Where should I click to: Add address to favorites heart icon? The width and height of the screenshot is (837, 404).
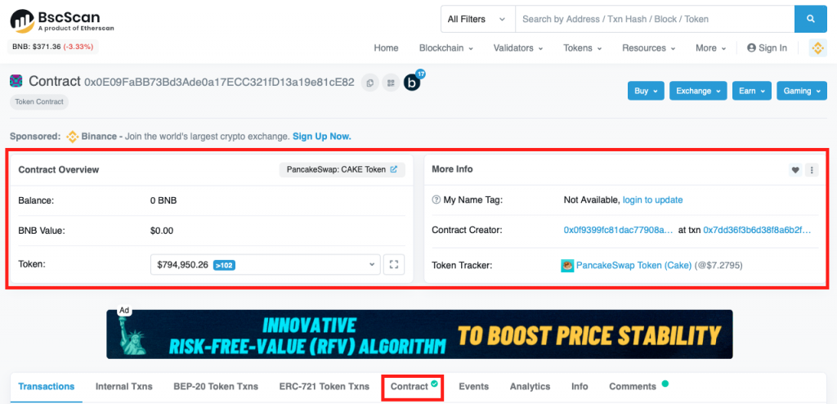point(795,170)
